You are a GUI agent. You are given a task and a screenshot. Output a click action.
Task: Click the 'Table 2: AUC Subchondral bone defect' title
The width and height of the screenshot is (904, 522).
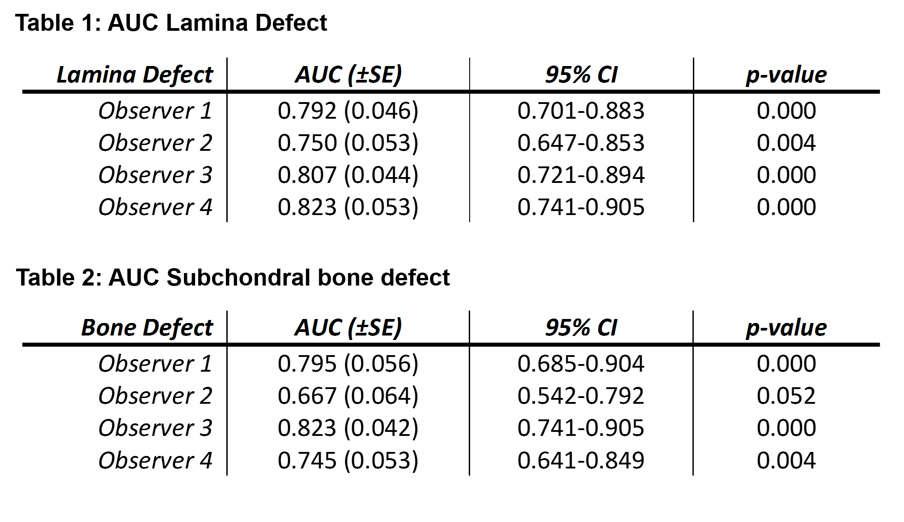(x=233, y=278)
